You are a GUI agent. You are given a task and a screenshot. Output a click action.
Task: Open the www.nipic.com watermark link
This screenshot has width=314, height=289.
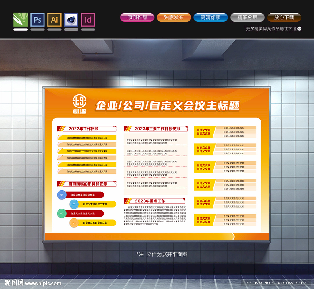(x=43, y=283)
